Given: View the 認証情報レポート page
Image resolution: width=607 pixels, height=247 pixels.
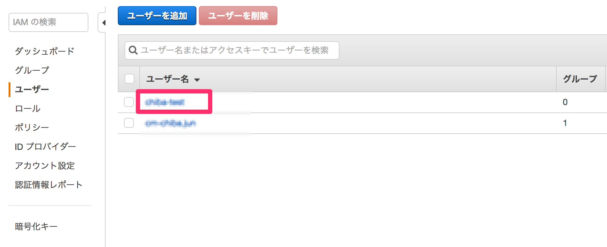Looking at the screenshot, I should click(49, 185).
